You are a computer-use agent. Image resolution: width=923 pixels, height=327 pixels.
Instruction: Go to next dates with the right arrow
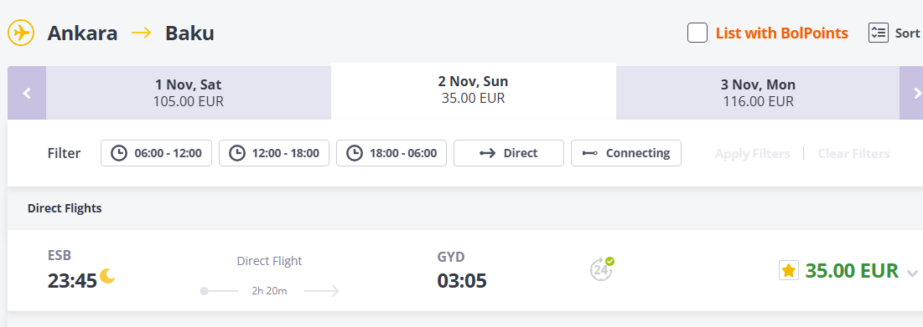[x=911, y=93]
